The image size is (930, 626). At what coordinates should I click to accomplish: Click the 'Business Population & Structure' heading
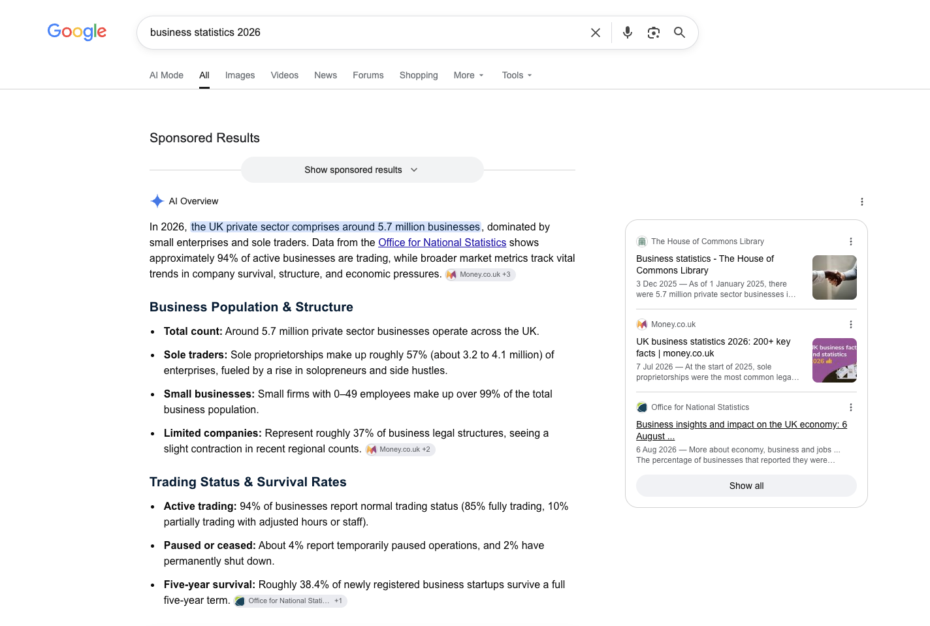pyautogui.click(x=251, y=307)
